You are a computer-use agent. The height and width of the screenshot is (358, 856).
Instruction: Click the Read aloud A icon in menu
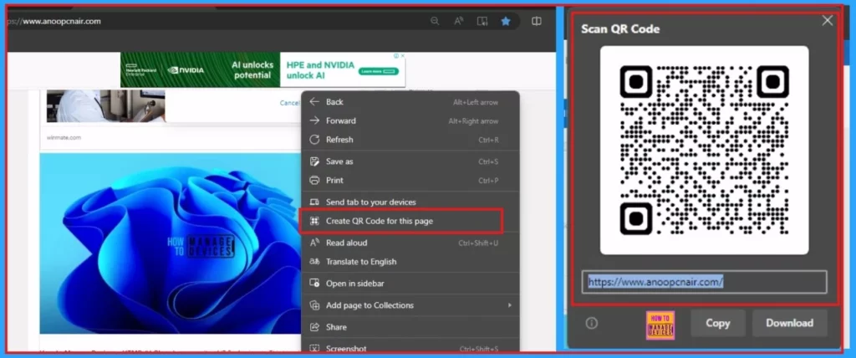pyautogui.click(x=314, y=243)
